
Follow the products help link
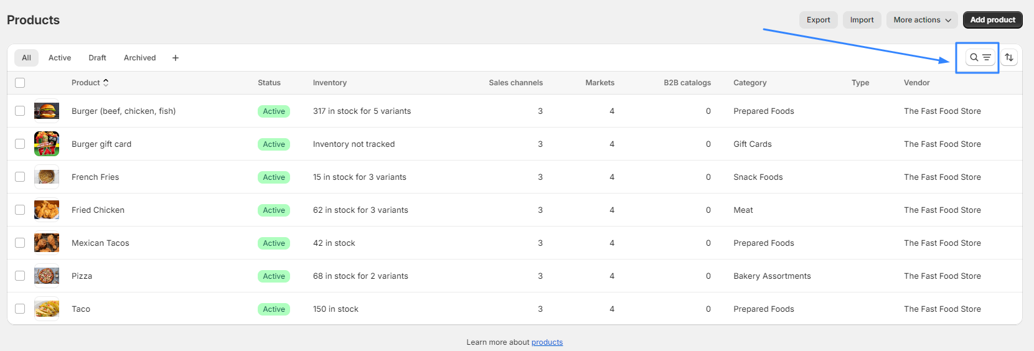tap(547, 342)
